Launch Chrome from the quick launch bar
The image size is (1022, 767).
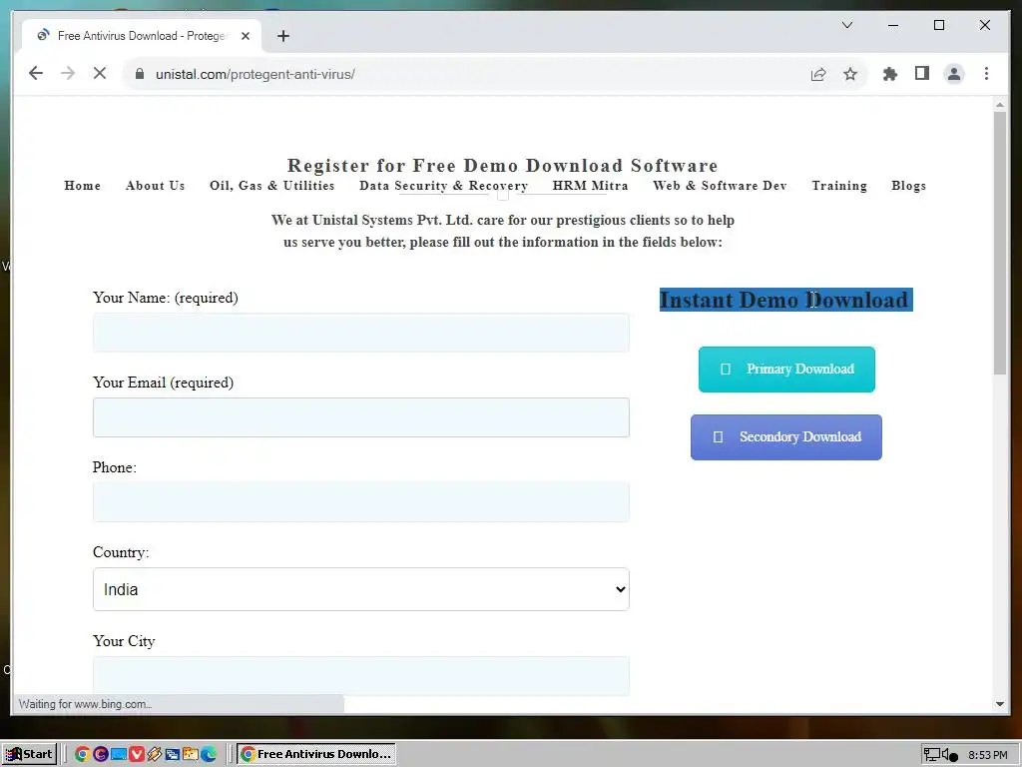82,754
